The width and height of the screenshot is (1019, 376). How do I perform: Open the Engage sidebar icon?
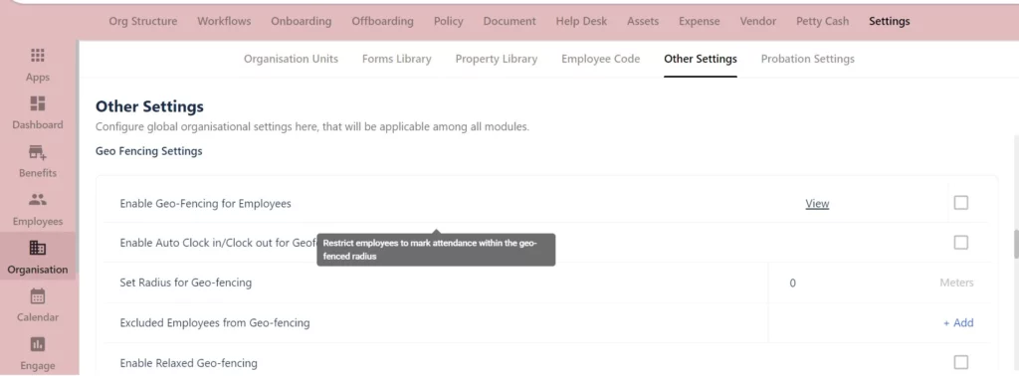click(x=38, y=344)
